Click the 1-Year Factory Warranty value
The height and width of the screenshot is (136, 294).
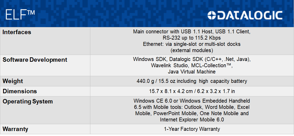[x=192, y=129]
